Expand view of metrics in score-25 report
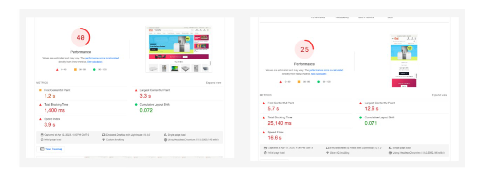The image size is (496, 176). click(x=439, y=95)
